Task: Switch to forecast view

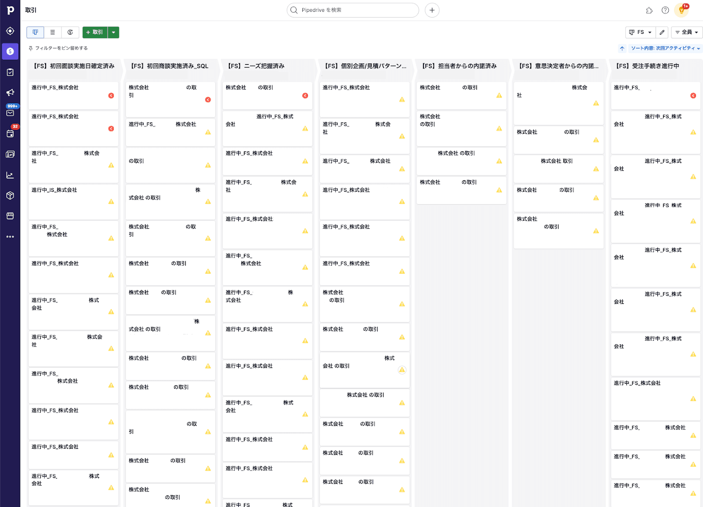Action: 70,32
